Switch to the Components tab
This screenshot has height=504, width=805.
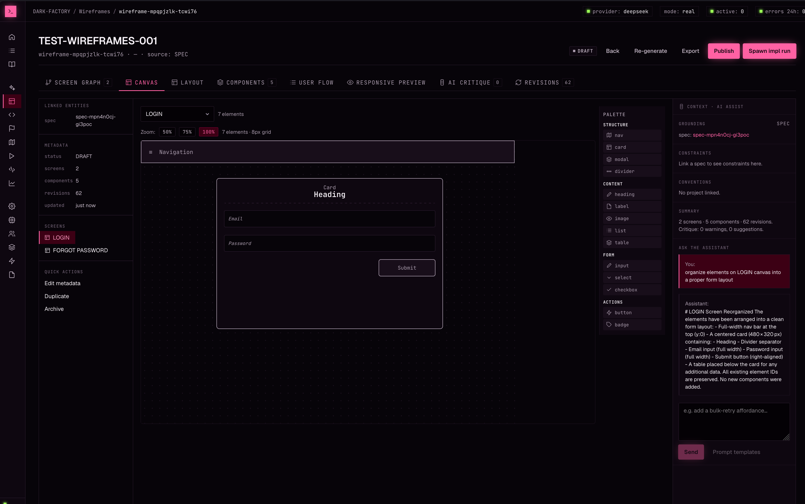[x=246, y=82]
